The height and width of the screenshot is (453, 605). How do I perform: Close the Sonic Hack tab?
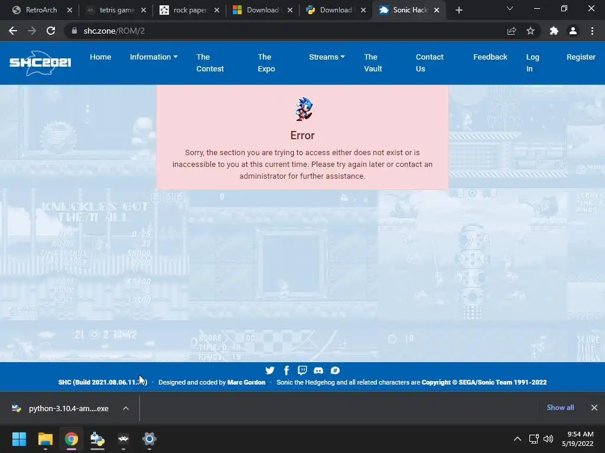coord(437,10)
